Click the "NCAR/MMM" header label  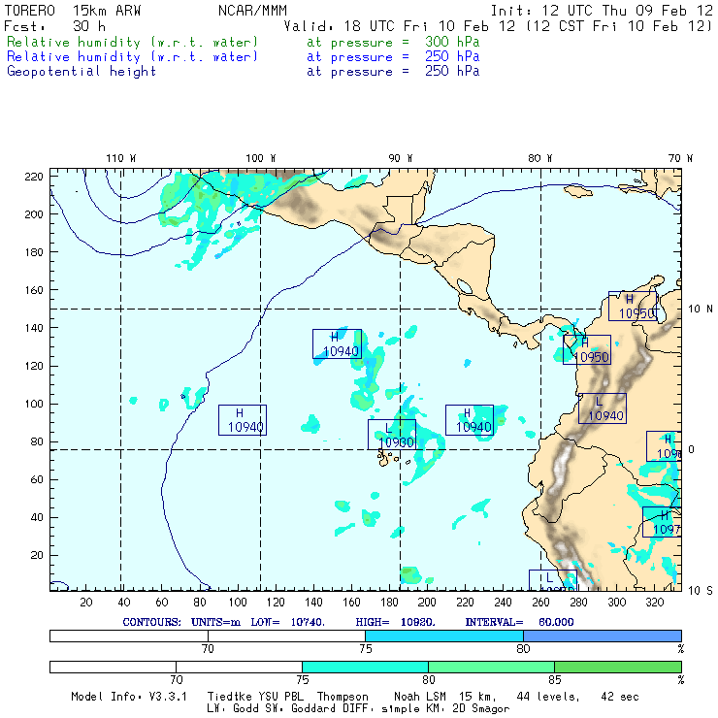click(x=253, y=11)
